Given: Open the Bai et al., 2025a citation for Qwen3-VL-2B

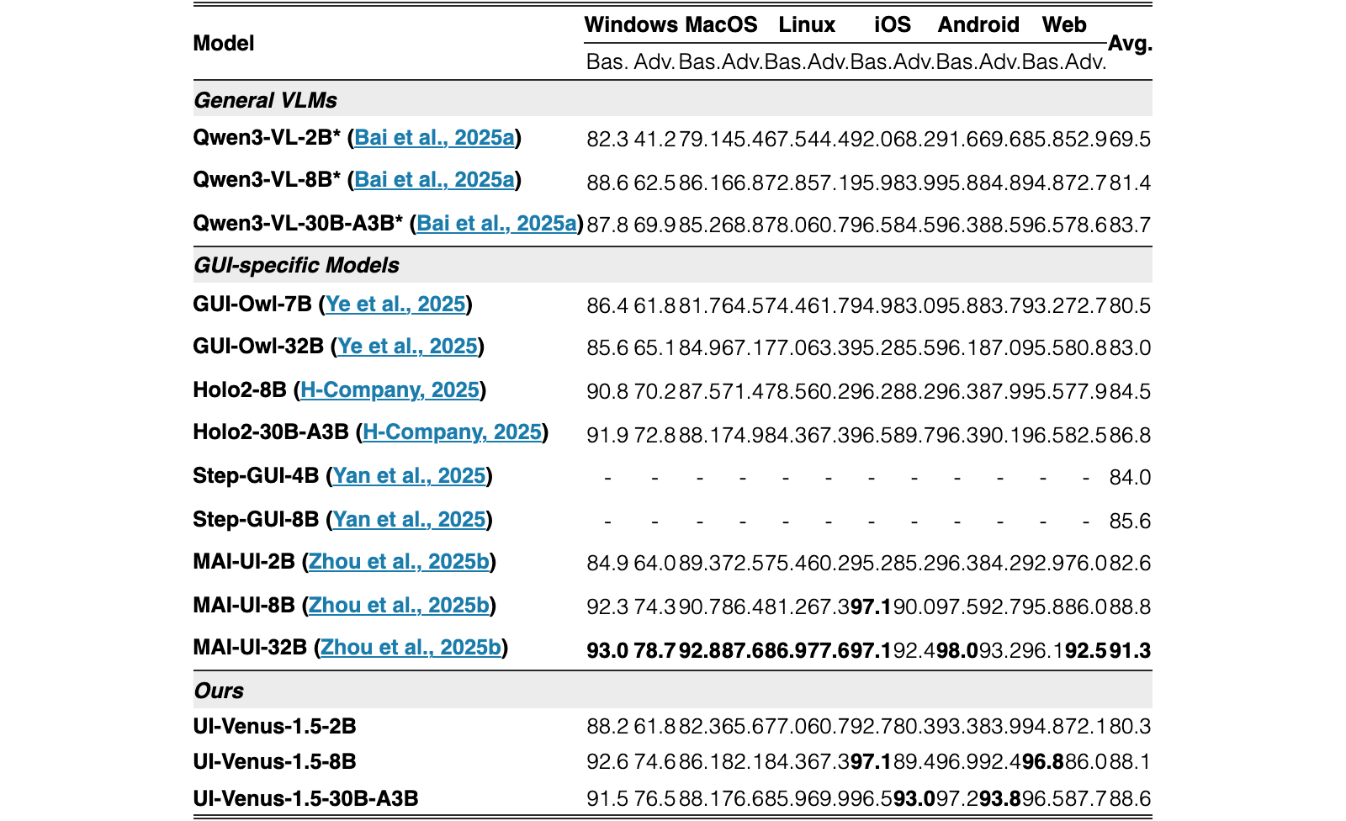Looking at the screenshot, I should pyautogui.click(x=434, y=137).
